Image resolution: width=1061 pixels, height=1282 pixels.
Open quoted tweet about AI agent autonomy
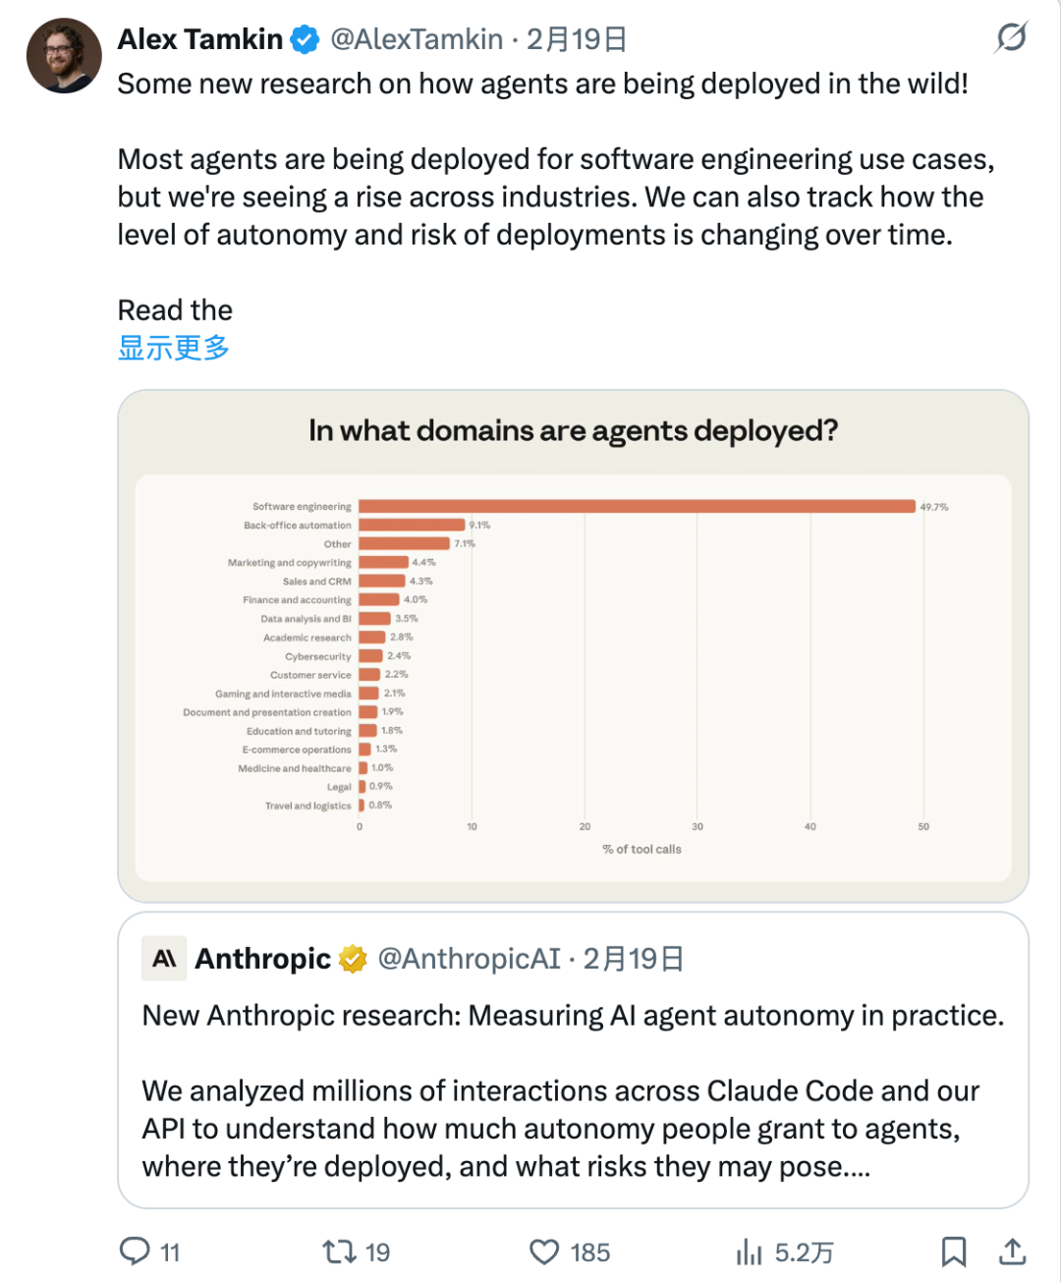click(x=573, y=1090)
